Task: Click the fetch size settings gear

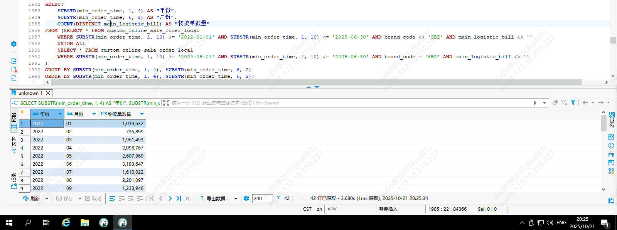Action: (246, 198)
